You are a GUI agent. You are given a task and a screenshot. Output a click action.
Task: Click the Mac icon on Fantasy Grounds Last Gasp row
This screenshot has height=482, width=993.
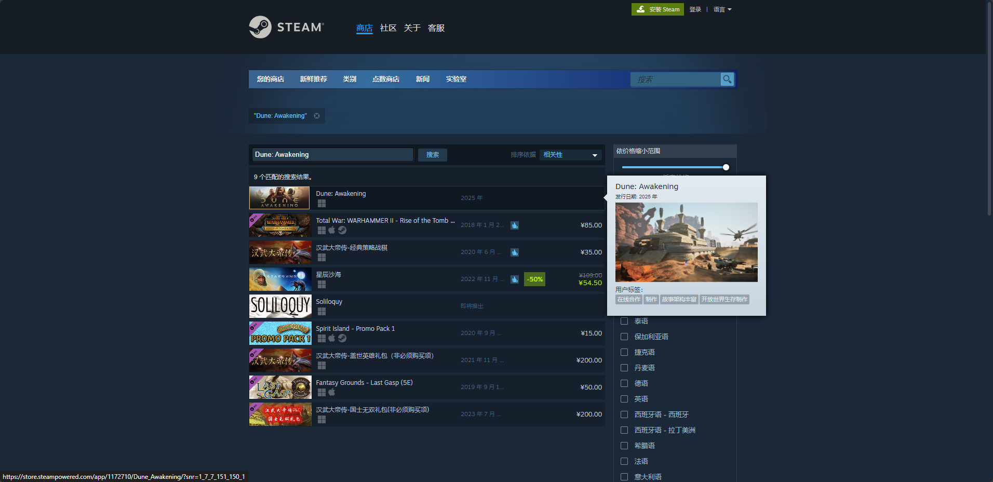click(332, 392)
